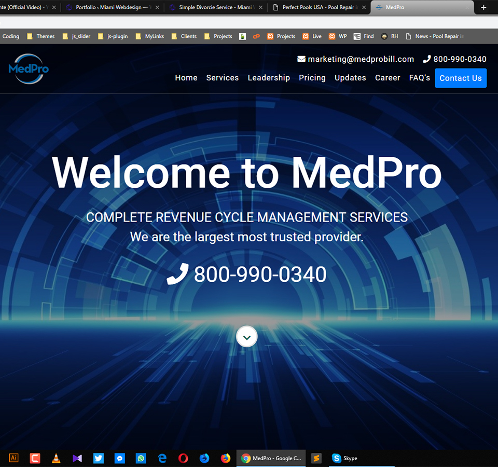Open the Leadership navigation menu item
498x467 pixels.
[269, 78]
